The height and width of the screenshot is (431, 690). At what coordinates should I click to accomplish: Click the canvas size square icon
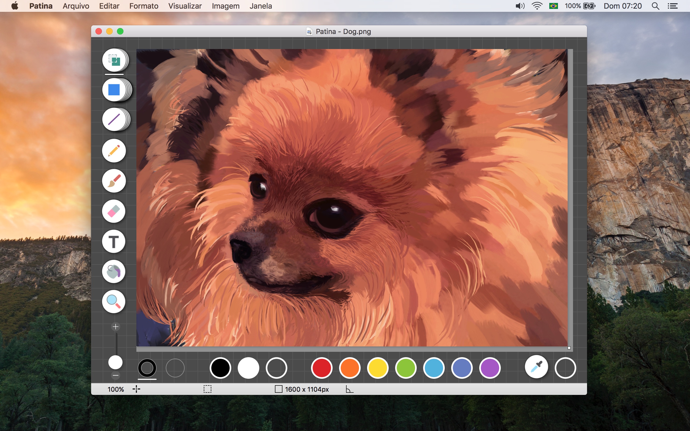point(279,389)
